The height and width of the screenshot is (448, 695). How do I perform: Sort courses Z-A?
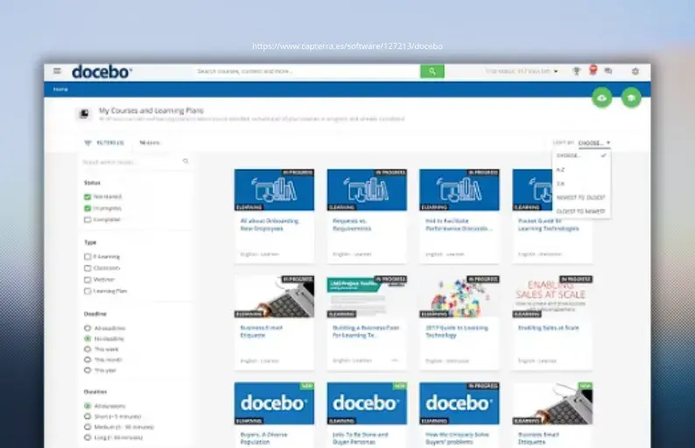tap(581, 184)
